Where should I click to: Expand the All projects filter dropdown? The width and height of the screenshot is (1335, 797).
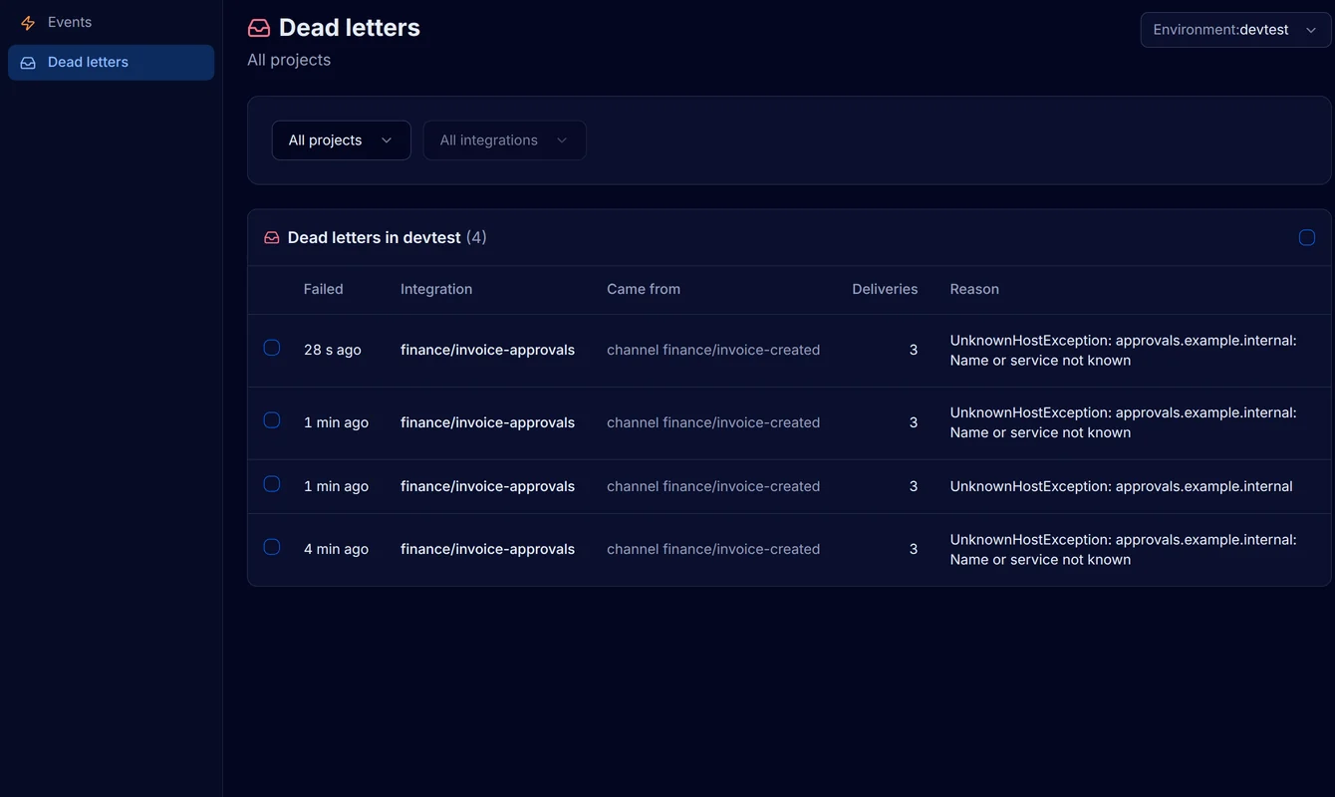point(341,140)
